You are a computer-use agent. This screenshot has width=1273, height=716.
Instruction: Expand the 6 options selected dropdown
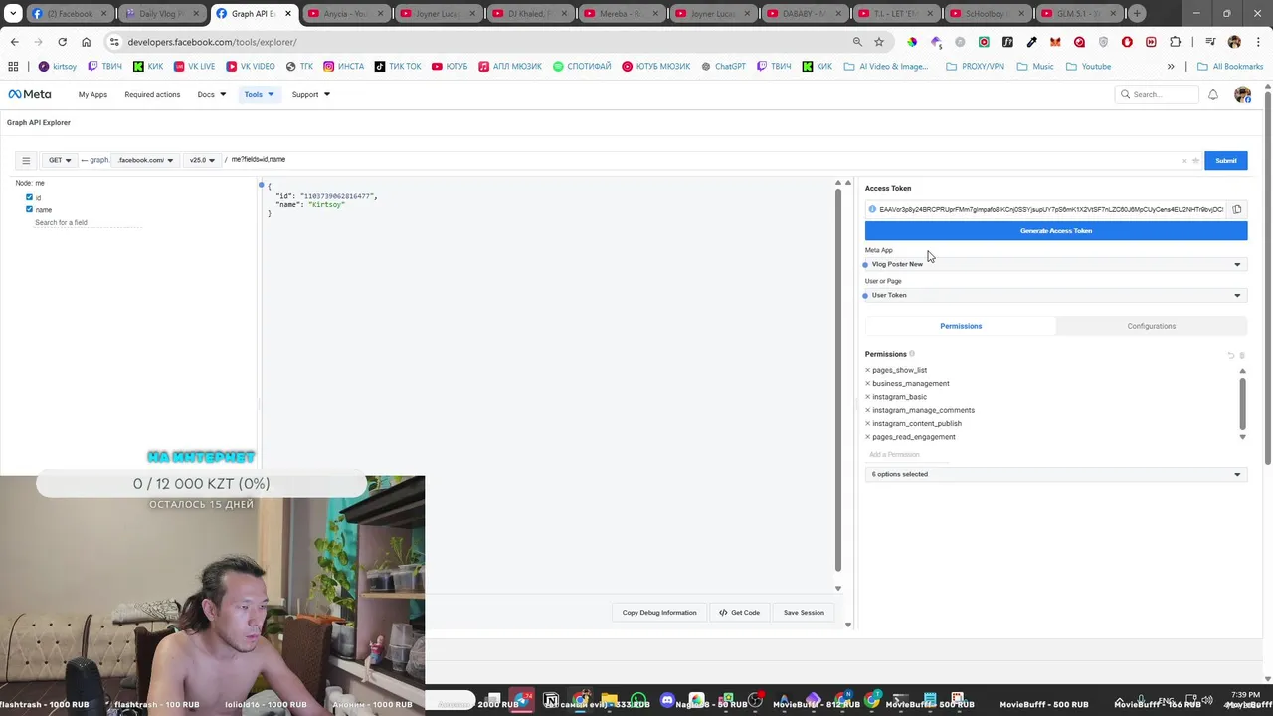click(x=1055, y=474)
